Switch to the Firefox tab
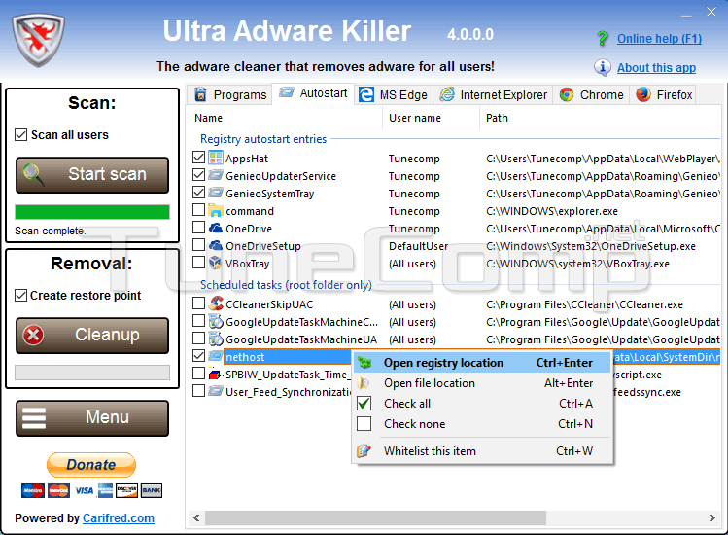728x535 pixels. click(664, 94)
